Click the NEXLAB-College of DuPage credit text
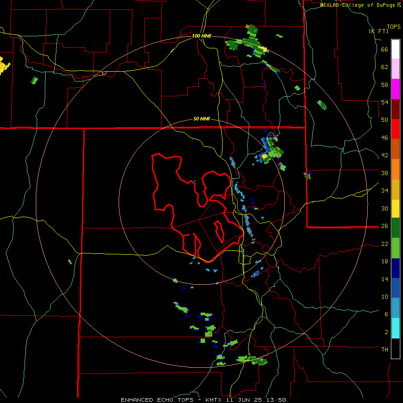Image resolution: width=403 pixels, height=403 pixels. click(360, 5)
